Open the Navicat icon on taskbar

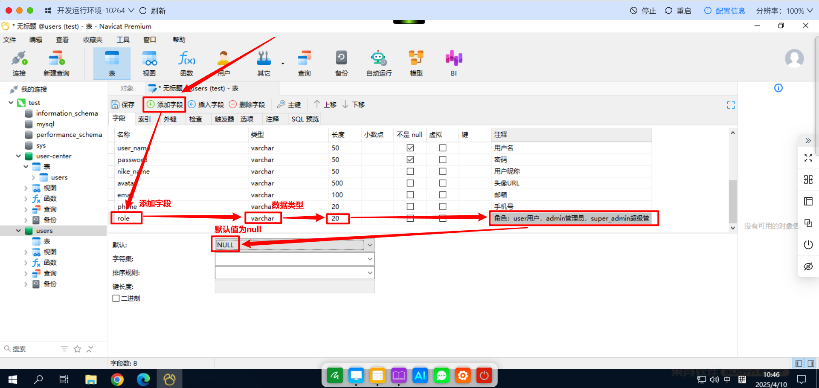pyautogui.click(x=169, y=379)
